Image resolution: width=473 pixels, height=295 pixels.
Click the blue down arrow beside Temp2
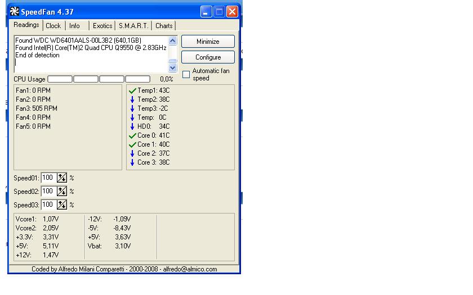(132, 99)
